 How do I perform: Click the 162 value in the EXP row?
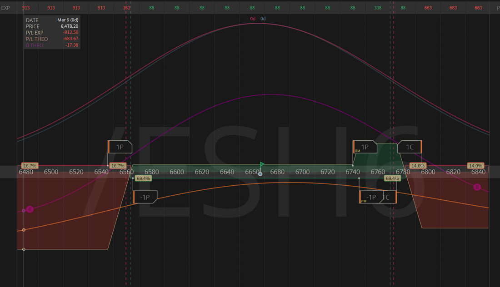point(127,8)
